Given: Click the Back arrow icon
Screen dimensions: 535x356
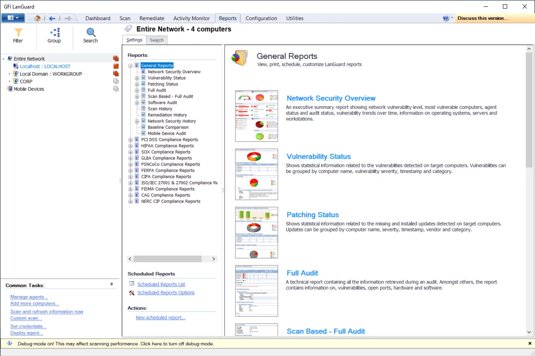Looking at the screenshot, I should pyautogui.click(x=52, y=18).
